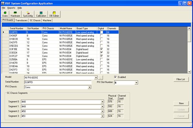The width and height of the screenshot is (193, 128).
Task: Click Segment 3 Physical Start field 624
Action: point(111,116)
